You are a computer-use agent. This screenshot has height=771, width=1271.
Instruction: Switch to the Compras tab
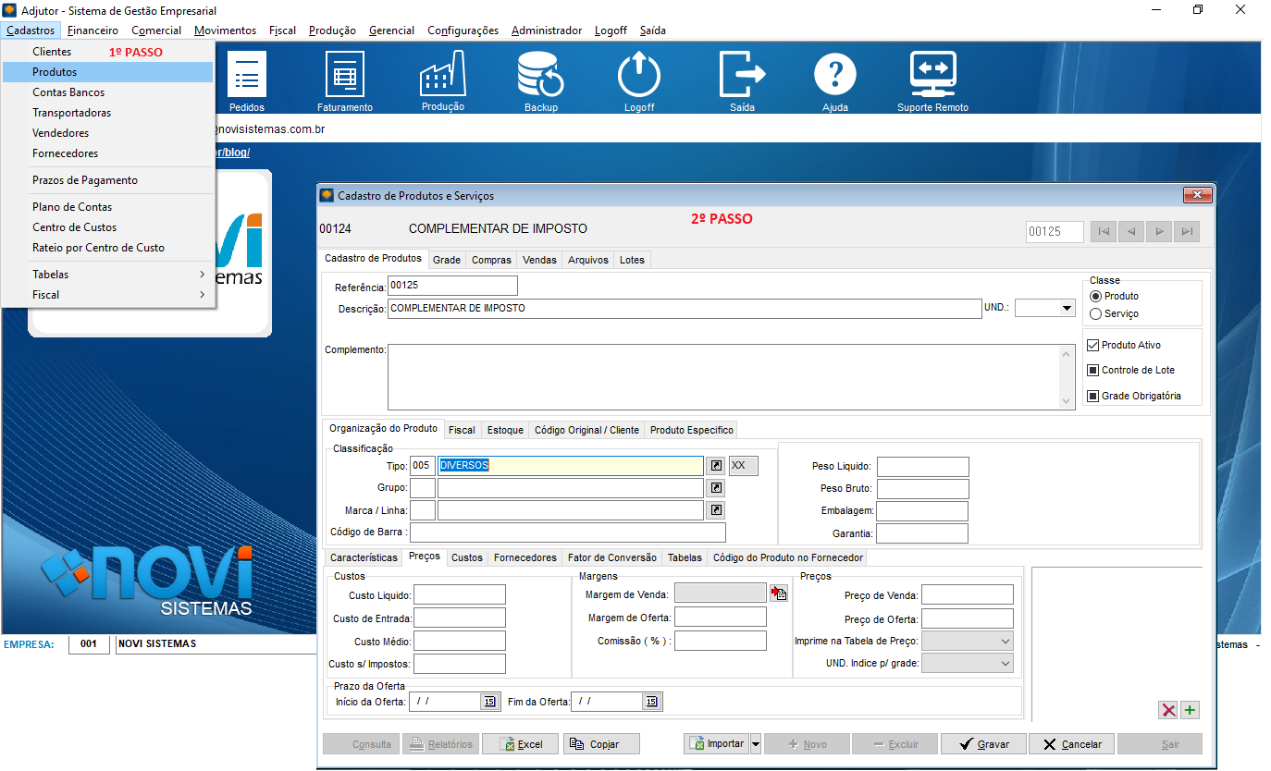click(x=491, y=260)
